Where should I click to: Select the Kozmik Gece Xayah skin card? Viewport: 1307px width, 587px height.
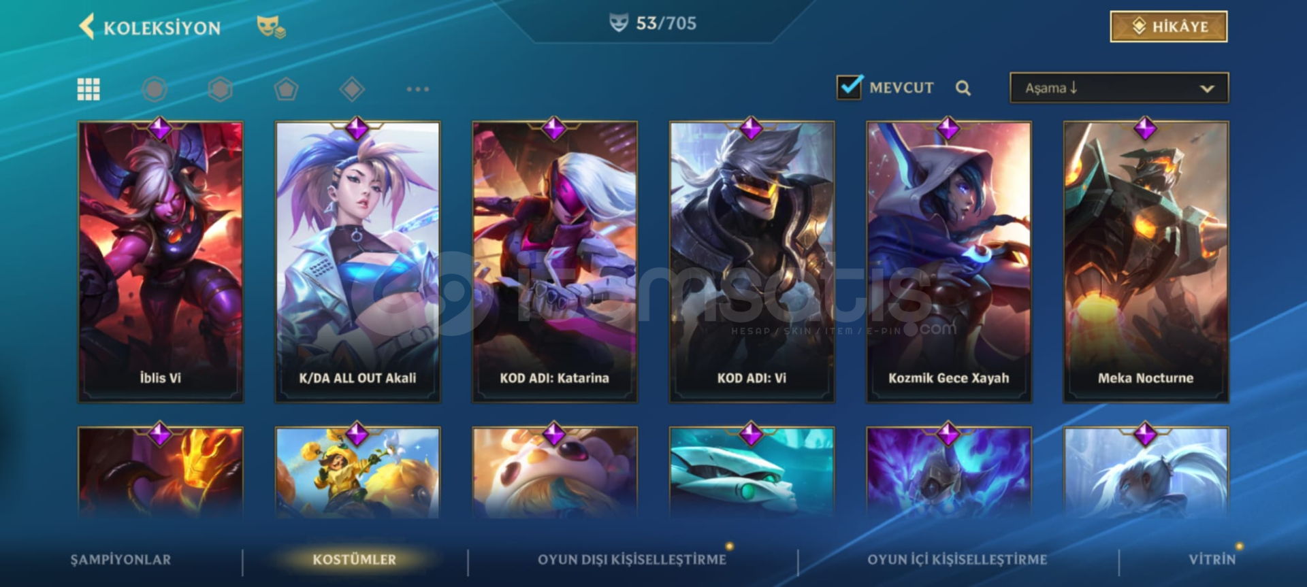pos(949,262)
